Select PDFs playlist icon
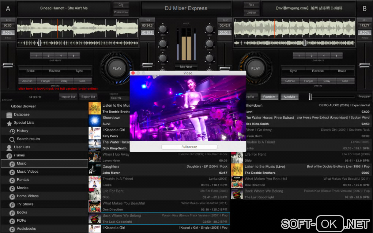Viewport: 373px width, 233px height. 12,221
